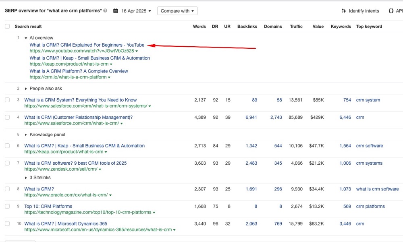Open the 16 Apr 2025 date dropdown
Viewport: 403px width, 242px height.
[136, 11]
